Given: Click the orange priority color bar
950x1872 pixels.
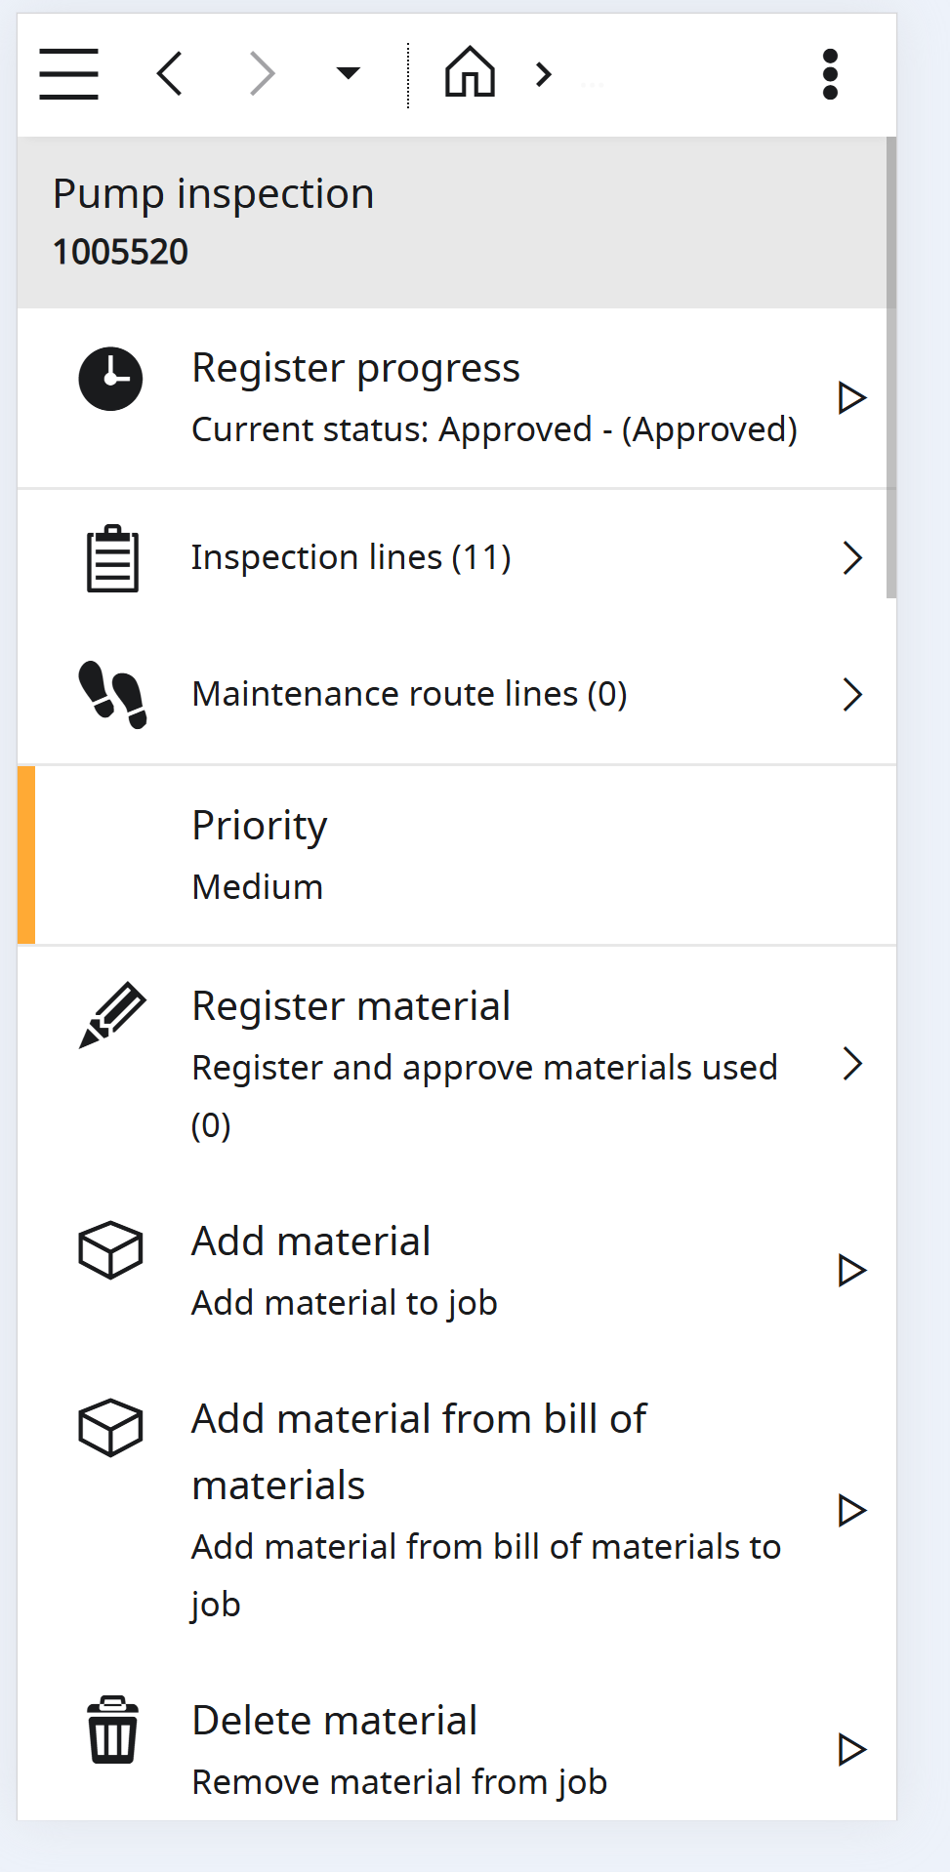Looking at the screenshot, I should [x=26, y=855].
